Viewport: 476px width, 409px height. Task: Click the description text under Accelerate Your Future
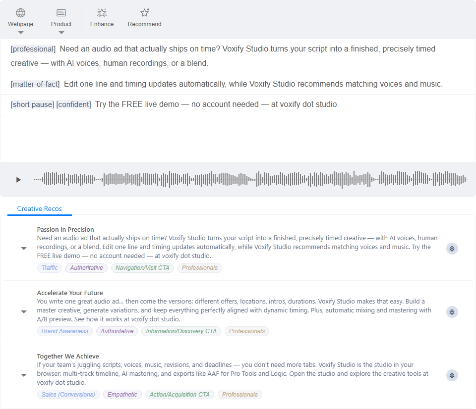(x=234, y=310)
